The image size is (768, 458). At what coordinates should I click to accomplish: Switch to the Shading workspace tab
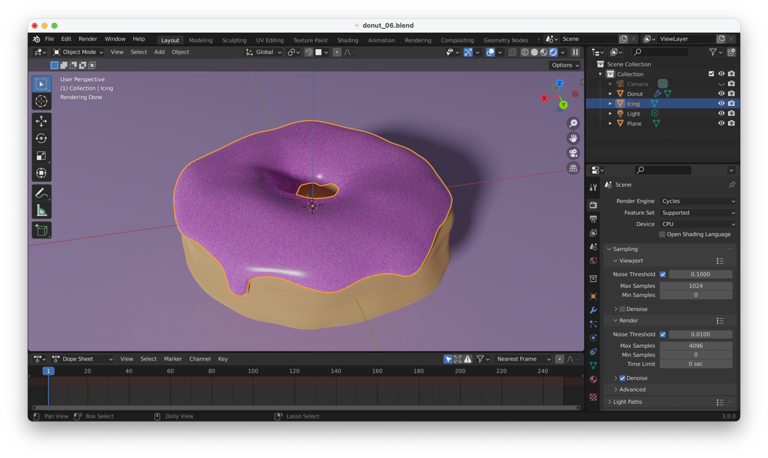pos(347,40)
